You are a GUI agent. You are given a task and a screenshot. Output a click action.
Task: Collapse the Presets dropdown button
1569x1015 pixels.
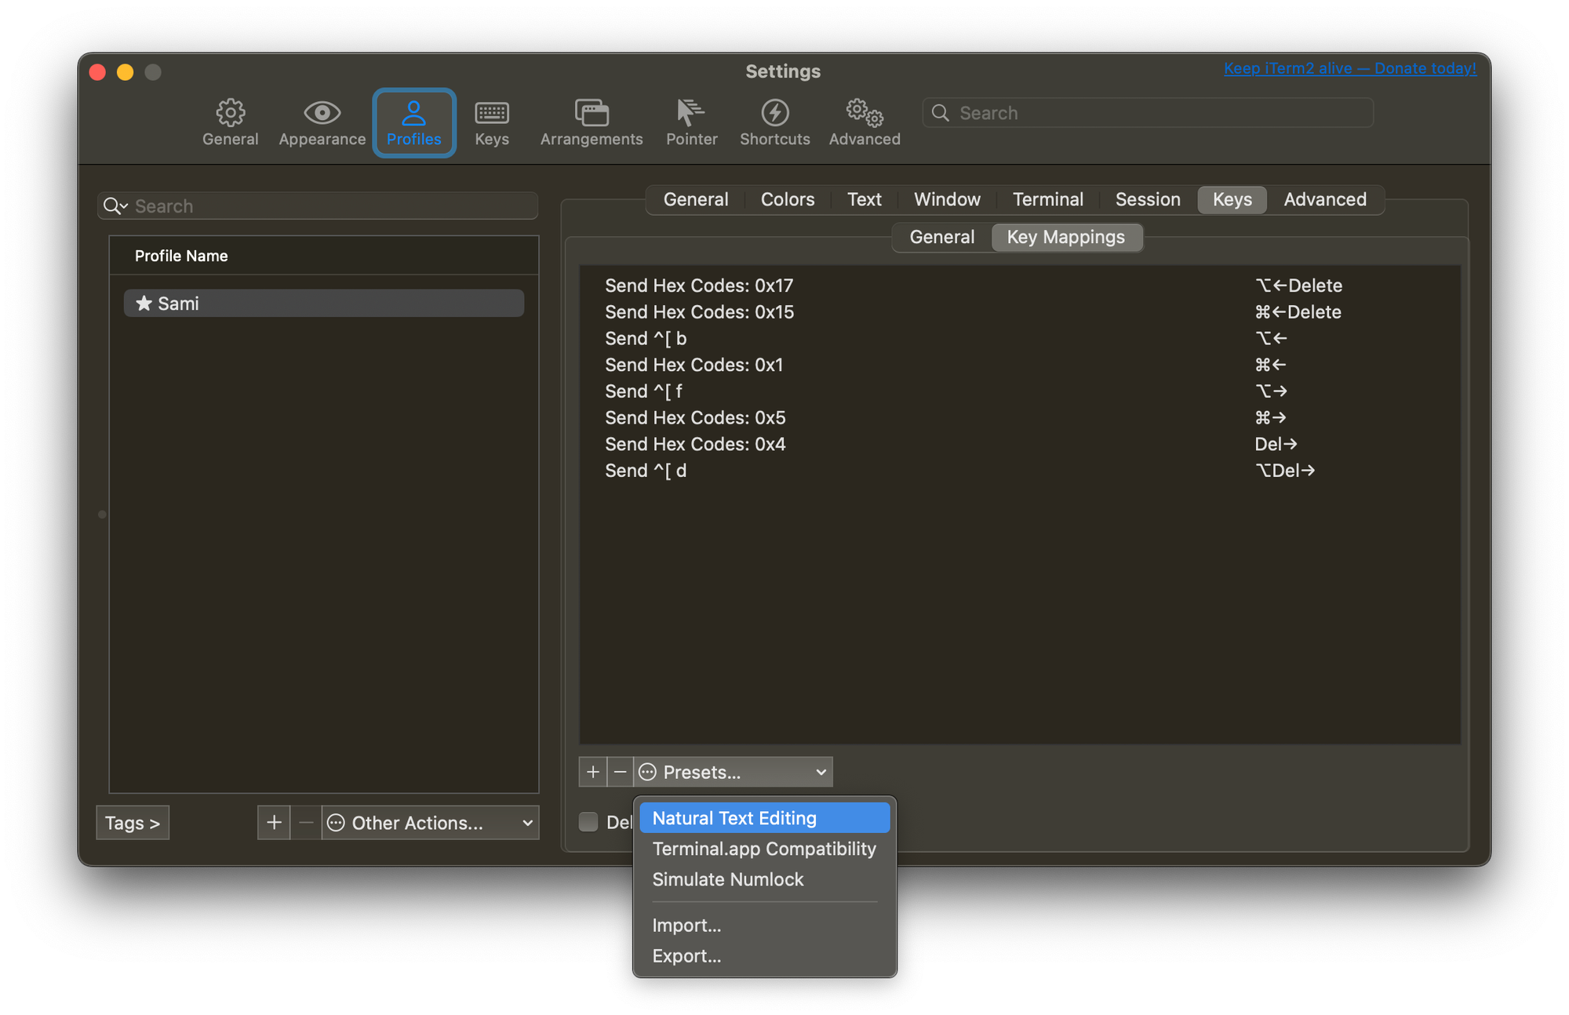tap(733, 772)
